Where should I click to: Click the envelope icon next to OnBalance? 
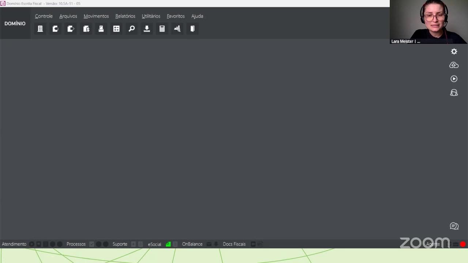point(209,244)
